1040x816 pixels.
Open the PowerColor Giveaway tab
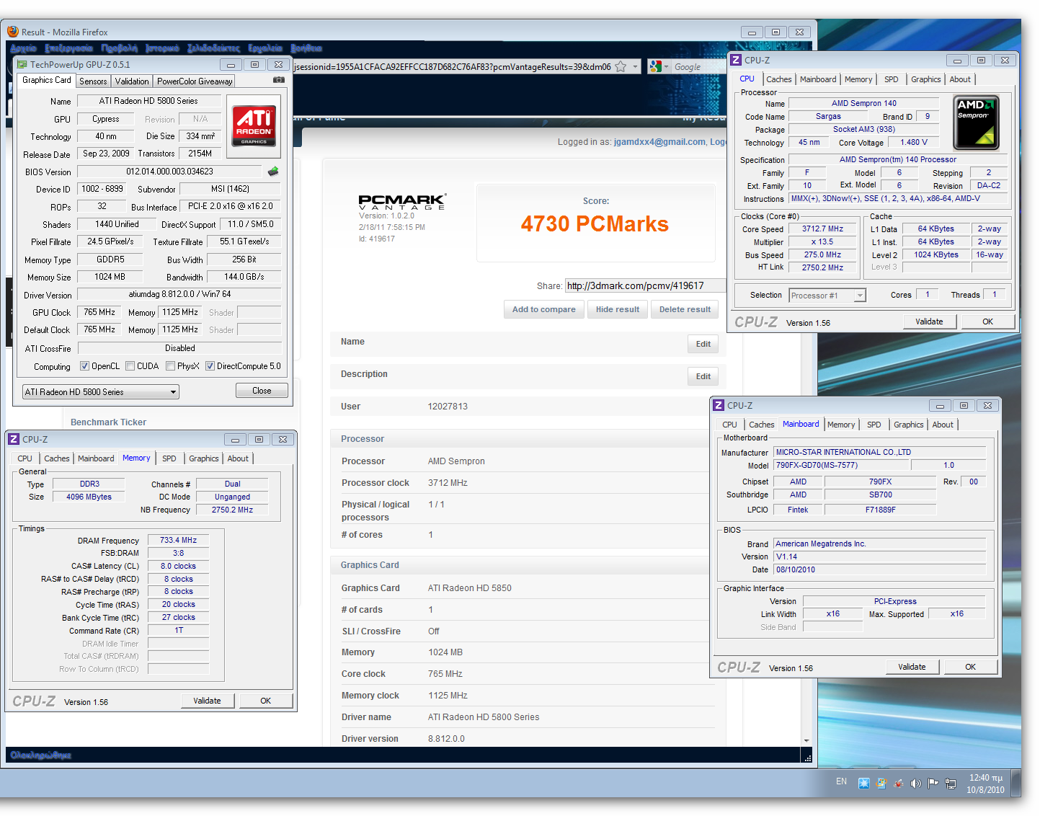tap(195, 81)
